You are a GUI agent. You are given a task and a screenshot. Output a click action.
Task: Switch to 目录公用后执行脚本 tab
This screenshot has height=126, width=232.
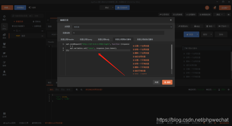[145, 39]
